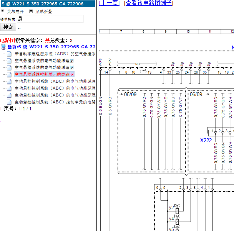The height and width of the screenshot is (231, 234).
Task: Open 主动悬挂控制系统（ABC）控制单元 entry
Action: click(x=55, y=102)
